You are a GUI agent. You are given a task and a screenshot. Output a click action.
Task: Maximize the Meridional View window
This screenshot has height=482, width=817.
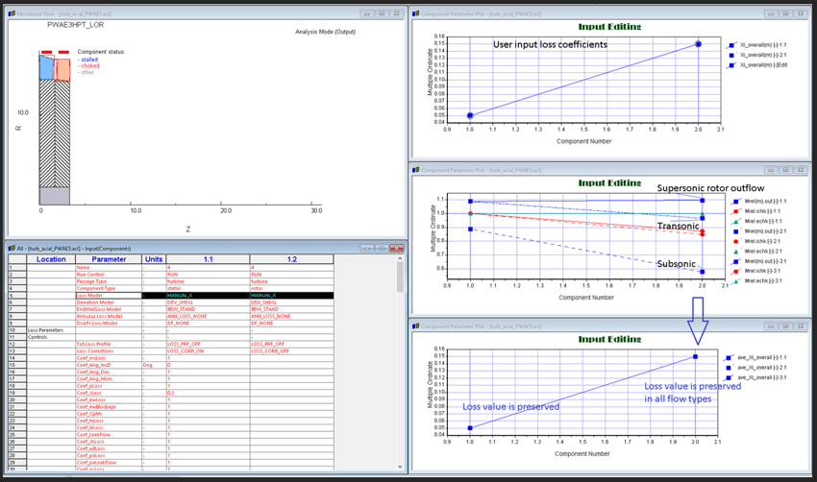[x=381, y=13]
